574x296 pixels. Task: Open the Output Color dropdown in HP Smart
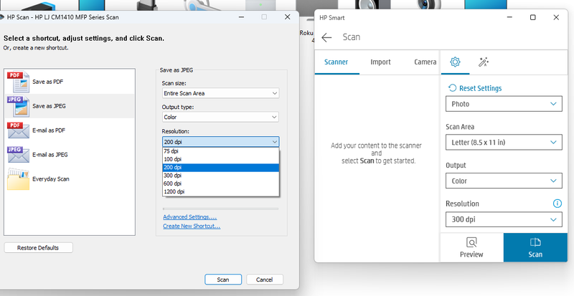[x=504, y=181]
